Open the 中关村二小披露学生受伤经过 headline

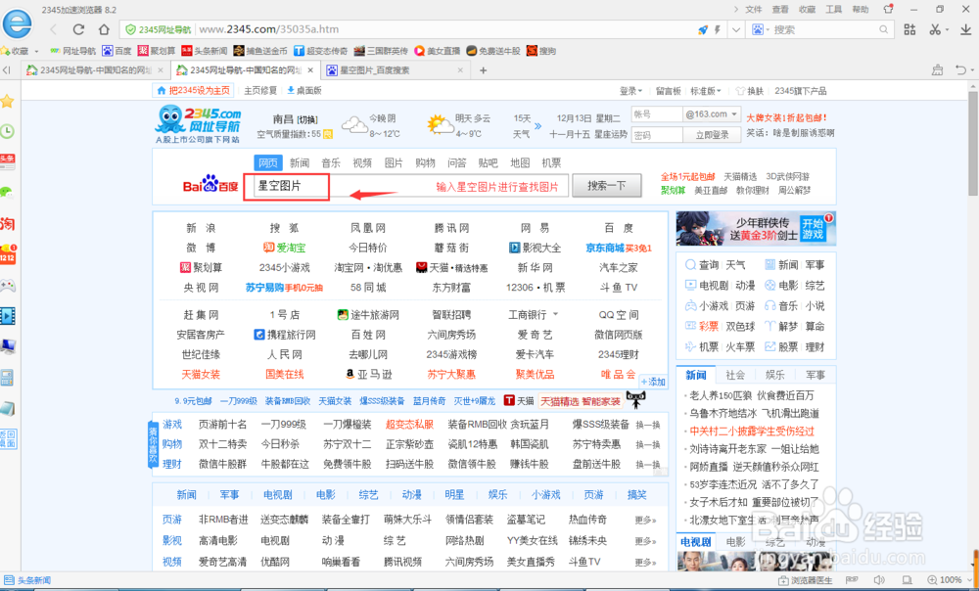pos(752,431)
